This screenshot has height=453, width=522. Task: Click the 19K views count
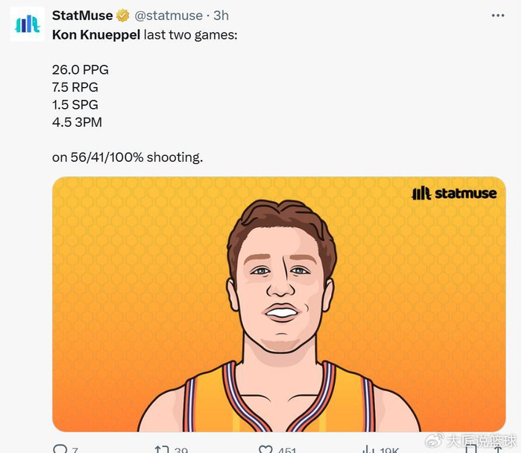tap(391, 450)
